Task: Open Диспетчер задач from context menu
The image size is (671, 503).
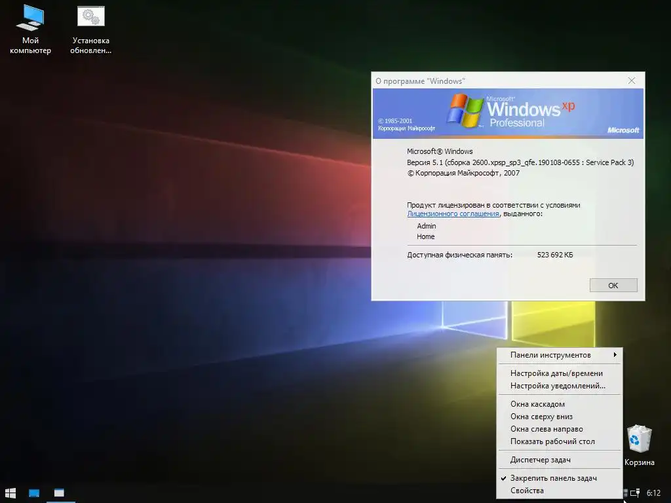Action: (x=559, y=459)
